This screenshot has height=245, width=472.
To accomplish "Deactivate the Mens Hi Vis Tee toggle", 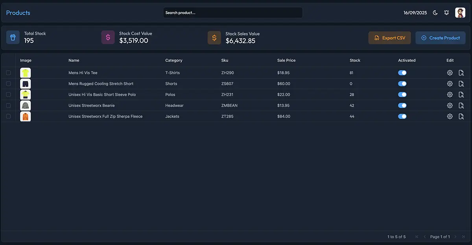I will [402, 73].
